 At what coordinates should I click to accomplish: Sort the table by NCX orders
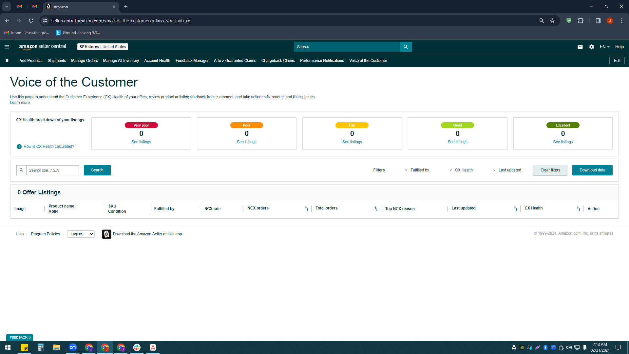pos(307,209)
